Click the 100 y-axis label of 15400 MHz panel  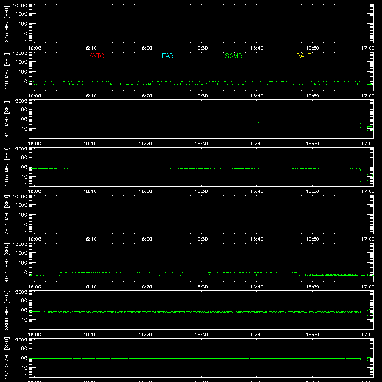click(23, 358)
